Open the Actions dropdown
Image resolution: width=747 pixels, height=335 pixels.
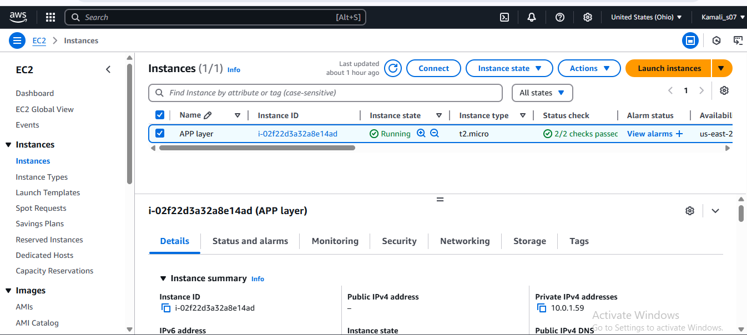pos(589,68)
